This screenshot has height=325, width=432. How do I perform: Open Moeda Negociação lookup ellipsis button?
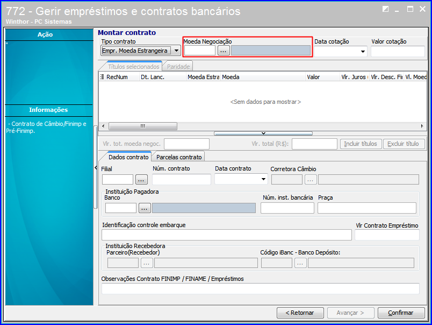point(224,51)
